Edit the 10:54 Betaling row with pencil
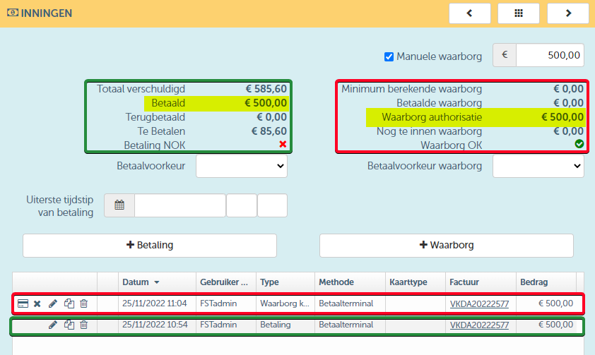The height and width of the screenshot is (355, 595). click(53, 325)
